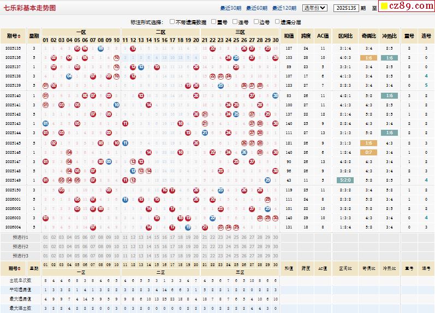Screen dimensions: 435x313
Task: Toggle the 边号 checkbox
Action: point(255,22)
